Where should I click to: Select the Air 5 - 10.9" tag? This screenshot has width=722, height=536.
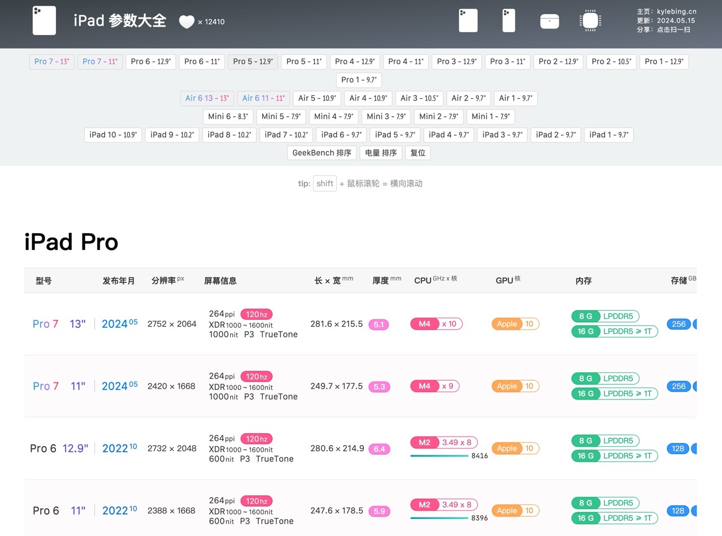pos(317,98)
